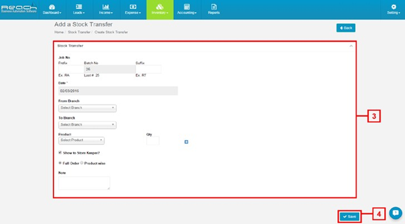Select the Full Order radio button
405x224 pixels.
(x=60, y=163)
